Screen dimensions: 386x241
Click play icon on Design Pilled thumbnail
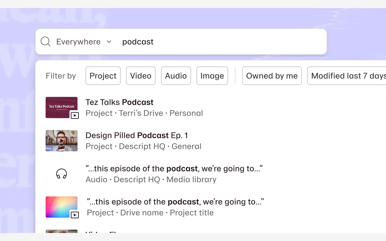[62, 141]
